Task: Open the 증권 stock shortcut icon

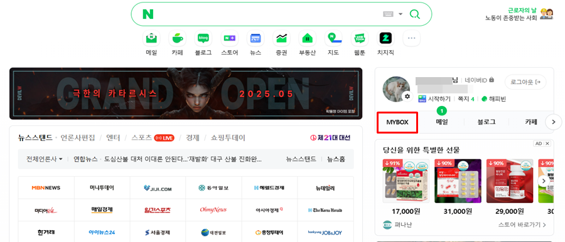Action: tap(281, 38)
